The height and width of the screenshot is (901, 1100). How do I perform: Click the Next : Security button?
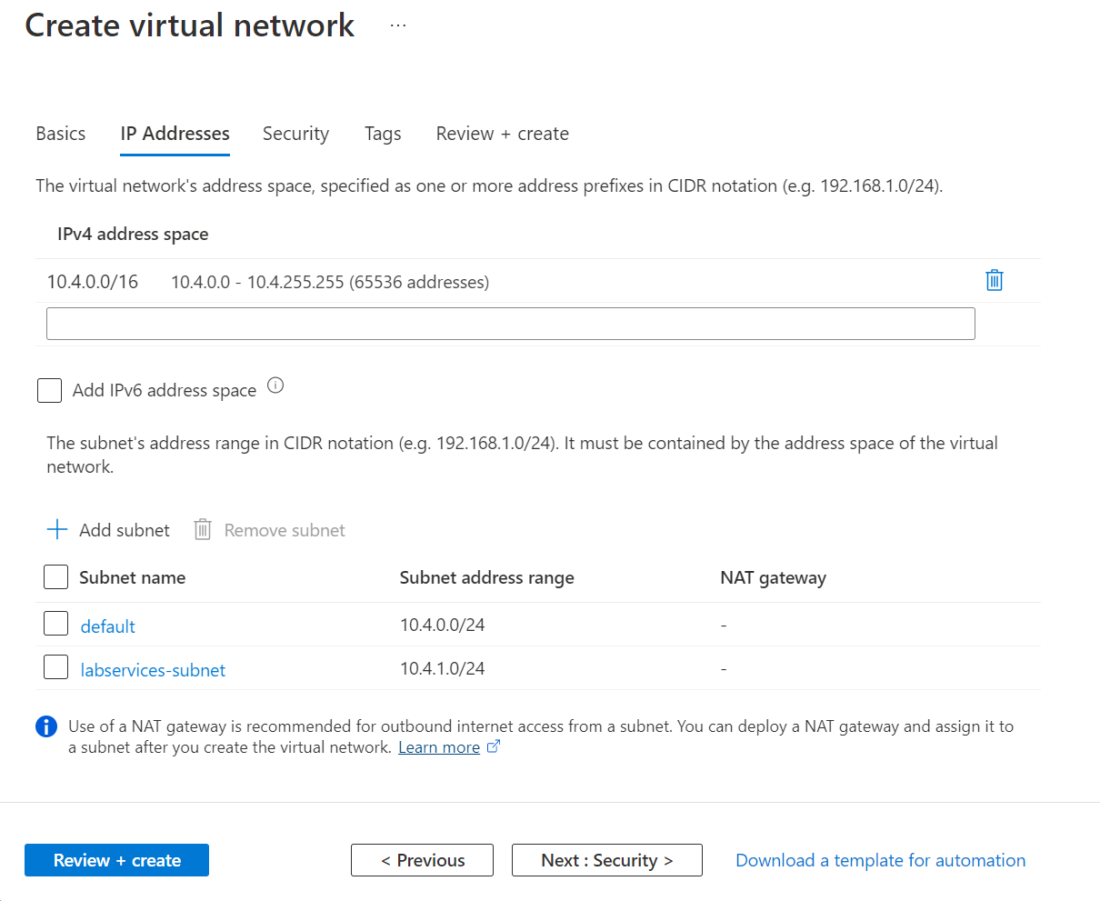click(x=606, y=859)
